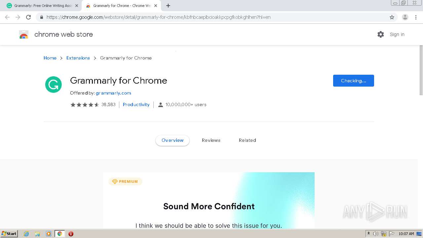Screen dimensions: 423x238
Task: Click the Grammarly for Chrome title heading
Action: pos(119,80)
